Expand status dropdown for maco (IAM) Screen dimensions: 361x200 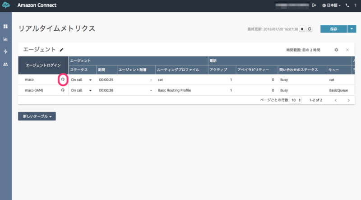point(90,91)
